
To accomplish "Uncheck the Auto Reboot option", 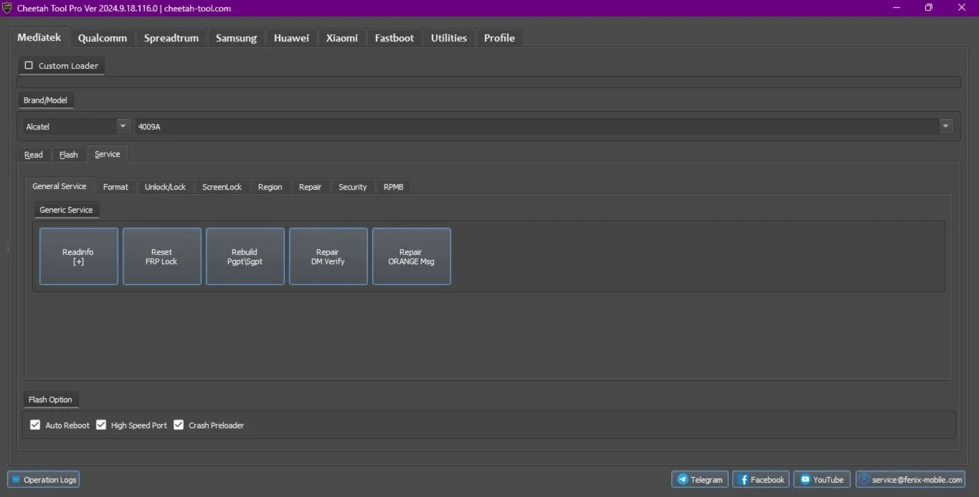I will (35, 425).
